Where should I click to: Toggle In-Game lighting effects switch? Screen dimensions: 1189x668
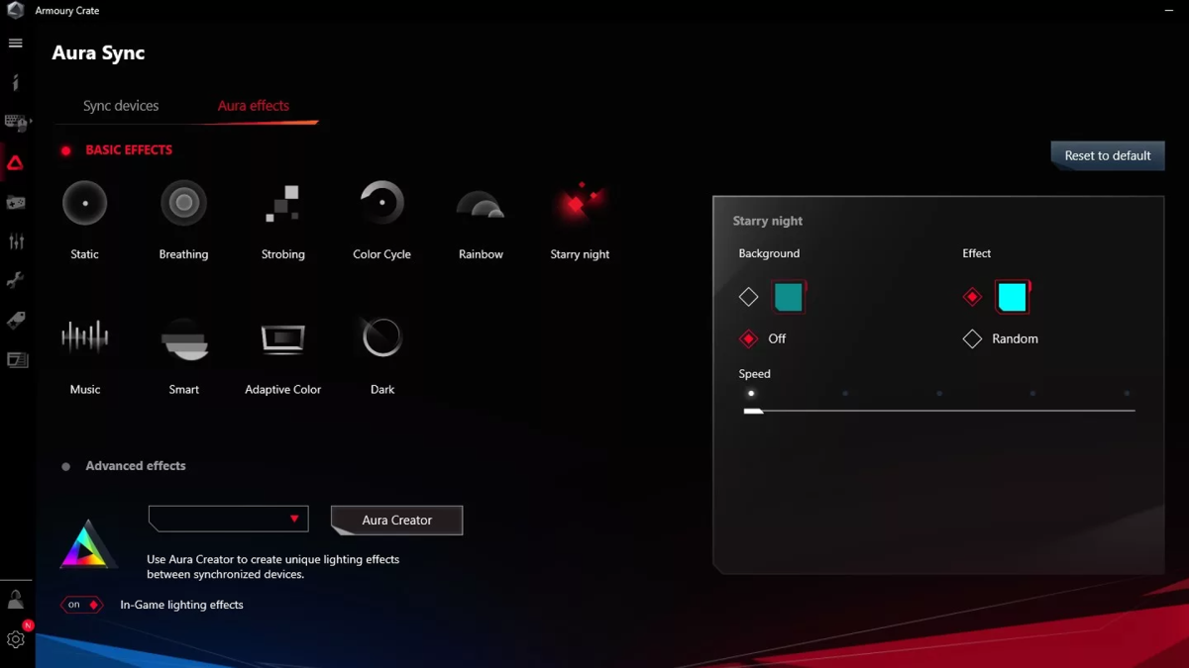pyautogui.click(x=82, y=605)
